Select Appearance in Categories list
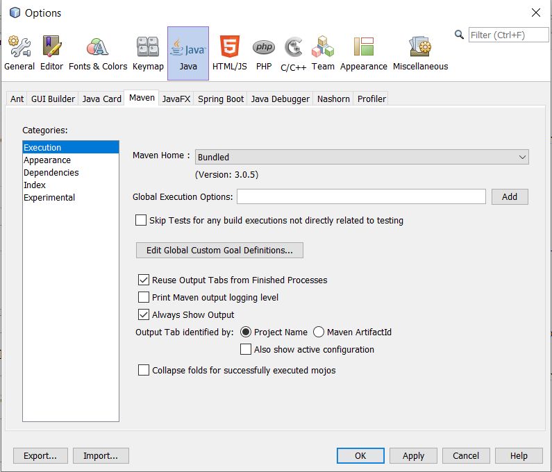Screen dimensions: 552x472 pos(71,160)
